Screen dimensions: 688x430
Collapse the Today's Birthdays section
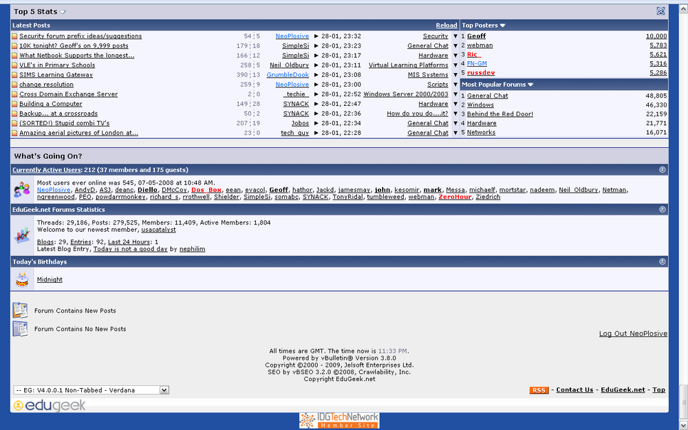(x=662, y=261)
